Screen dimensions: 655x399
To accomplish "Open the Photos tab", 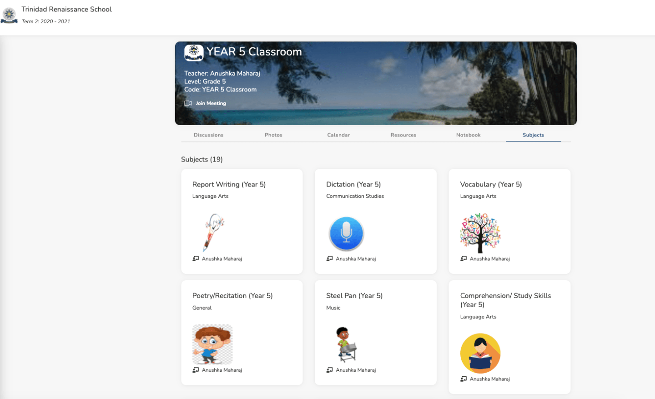I will (x=273, y=135).
